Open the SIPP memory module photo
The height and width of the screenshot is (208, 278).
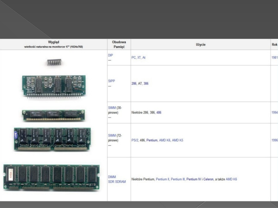coord(54,87)
